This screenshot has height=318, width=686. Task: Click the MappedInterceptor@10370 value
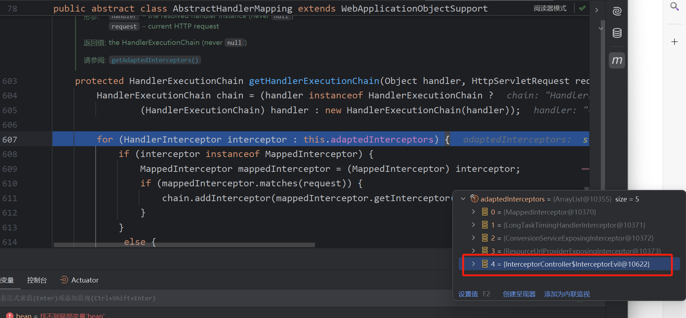(x=549, y=212)
